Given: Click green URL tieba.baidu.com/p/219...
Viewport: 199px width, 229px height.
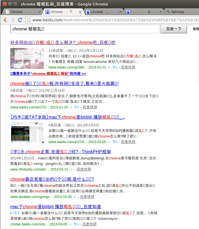Looking at the screenshot, I should coord(68,142).
